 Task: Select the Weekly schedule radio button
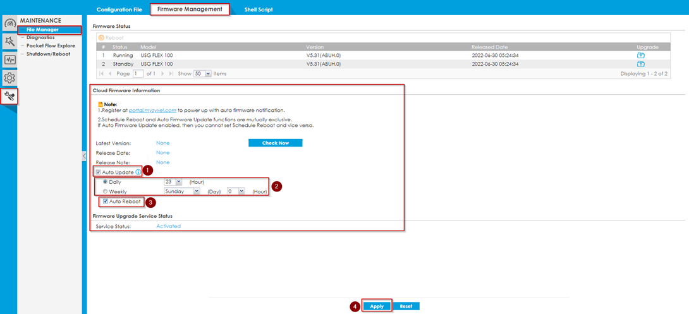[x=104, y=191]
